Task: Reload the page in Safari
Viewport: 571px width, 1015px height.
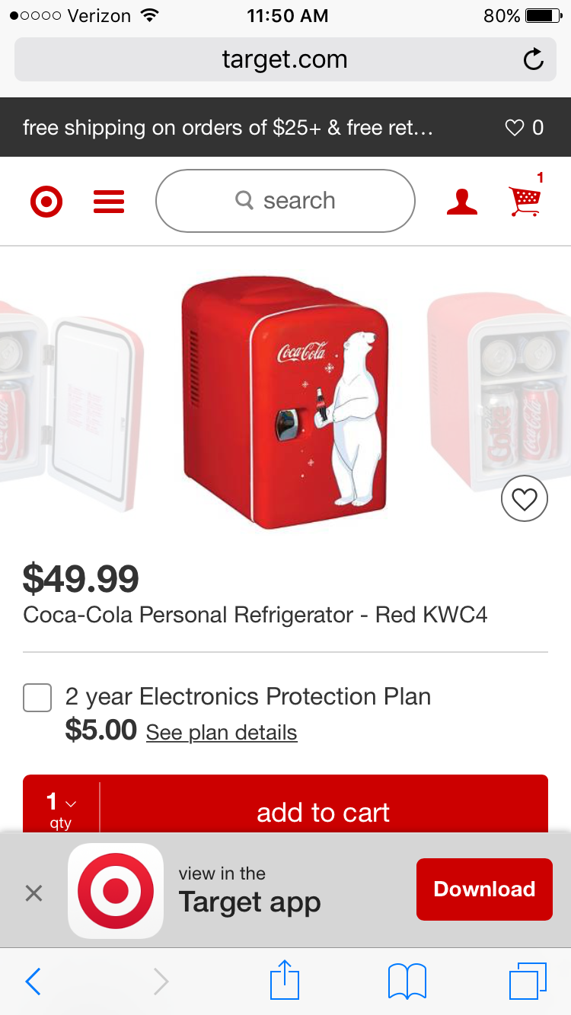Action: point(534,59)
